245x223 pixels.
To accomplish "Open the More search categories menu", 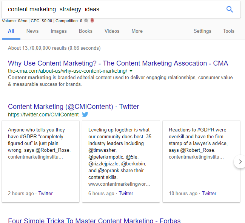I will coord(137,31).
